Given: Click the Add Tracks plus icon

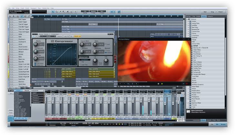Looking at the screenshot, I should pos(14,16).
